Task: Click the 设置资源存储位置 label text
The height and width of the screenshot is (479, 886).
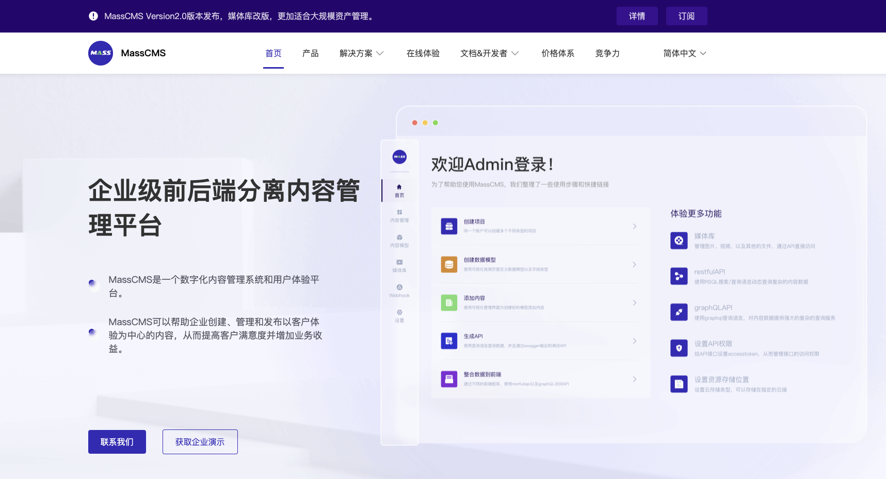Action: pyautogui.click(x=721, y=379)
